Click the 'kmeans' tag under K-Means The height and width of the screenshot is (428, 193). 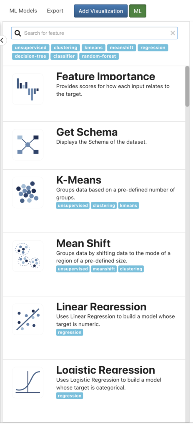pyautogui.click(x=128, y=206)
